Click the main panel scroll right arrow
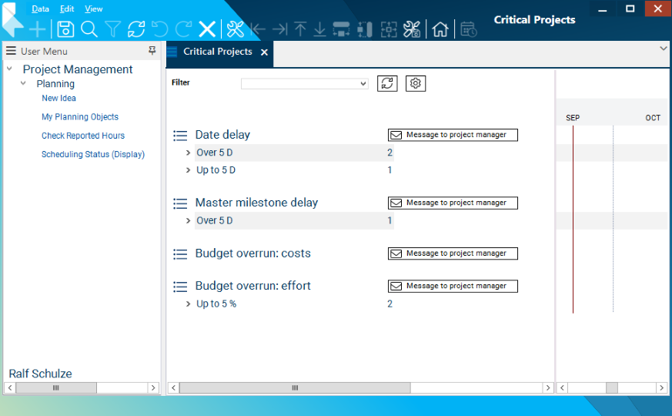 coord(548,387)
